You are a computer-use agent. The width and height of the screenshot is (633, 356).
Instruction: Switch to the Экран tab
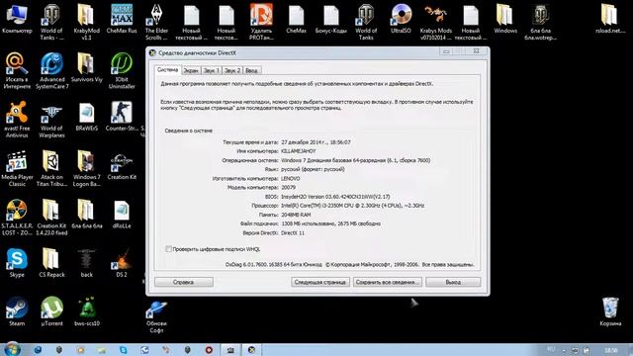(191, 70)
